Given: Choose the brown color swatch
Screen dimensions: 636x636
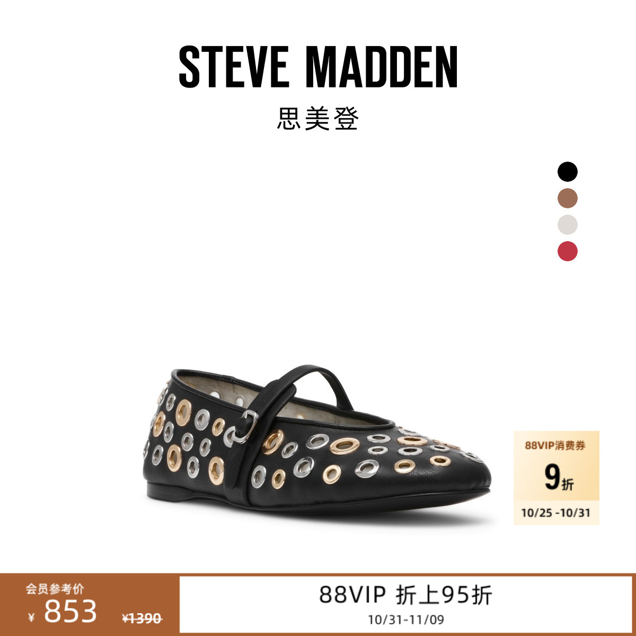Looking at the screenshot, I should [x=567, y=198].
